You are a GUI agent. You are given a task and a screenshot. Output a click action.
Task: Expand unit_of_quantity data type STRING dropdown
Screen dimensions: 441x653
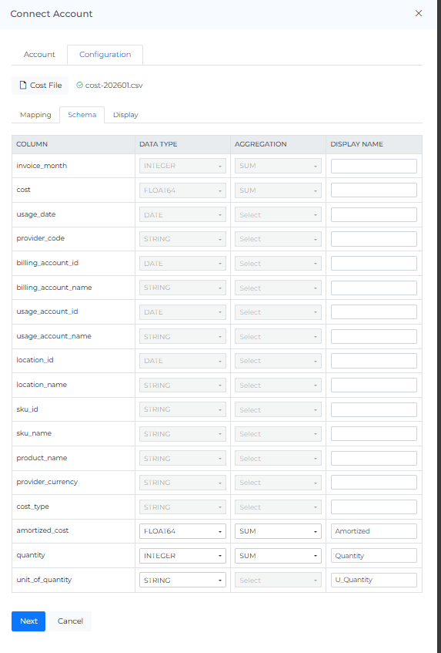coord(182,580)
